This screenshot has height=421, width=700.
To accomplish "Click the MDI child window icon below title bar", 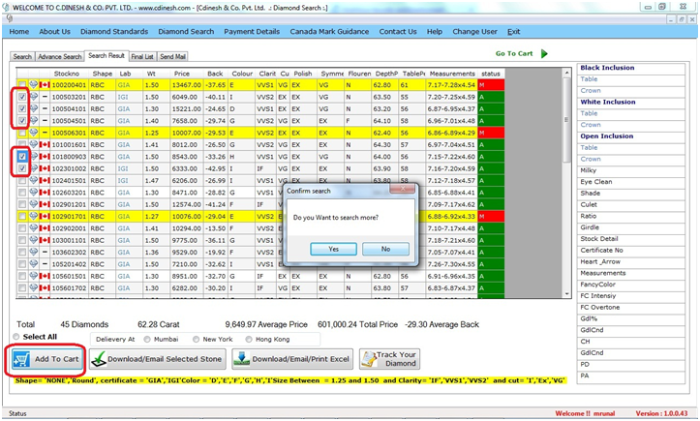I will pos(9,18).
